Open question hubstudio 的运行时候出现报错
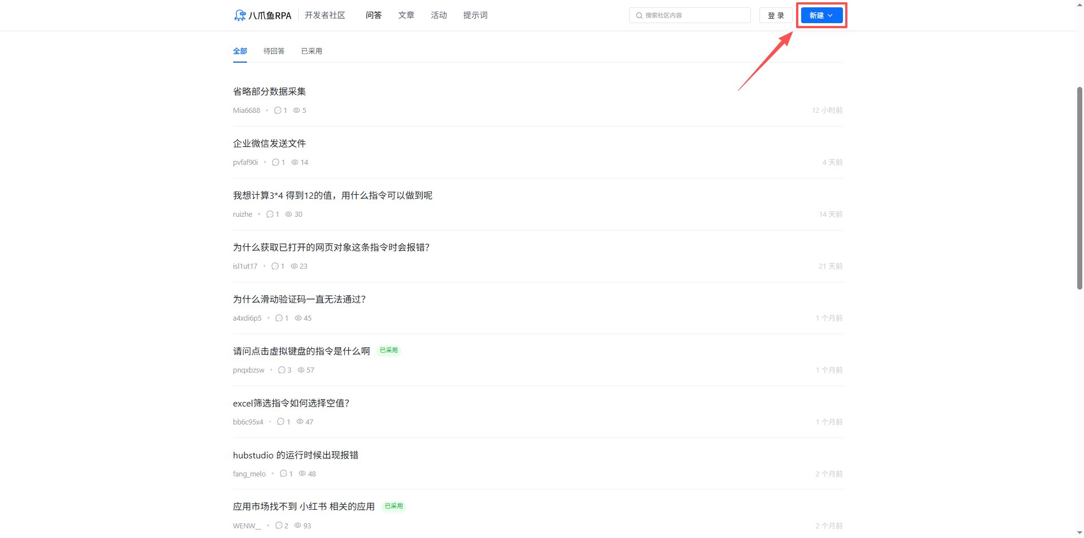This screenshot has width=1084, height=538. coord(296,455)
